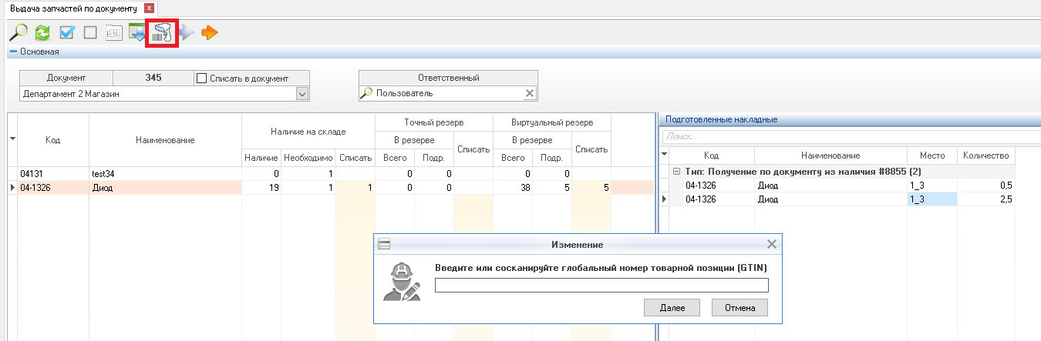Open the 'Департамент 2 Магазин' dropdown
This screenshot has height=341, width=1041.
point(302,93)
